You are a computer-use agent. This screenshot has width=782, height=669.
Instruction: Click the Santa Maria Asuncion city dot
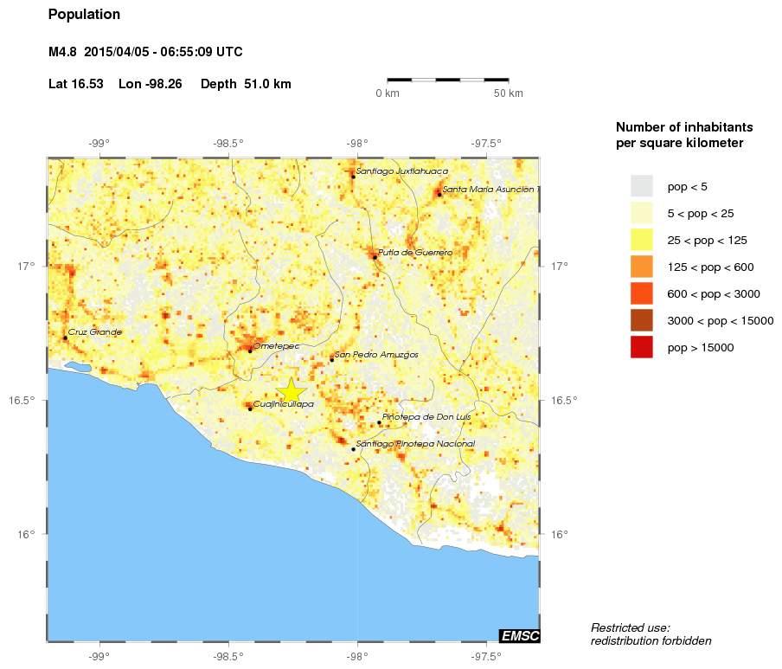point(439,195)
